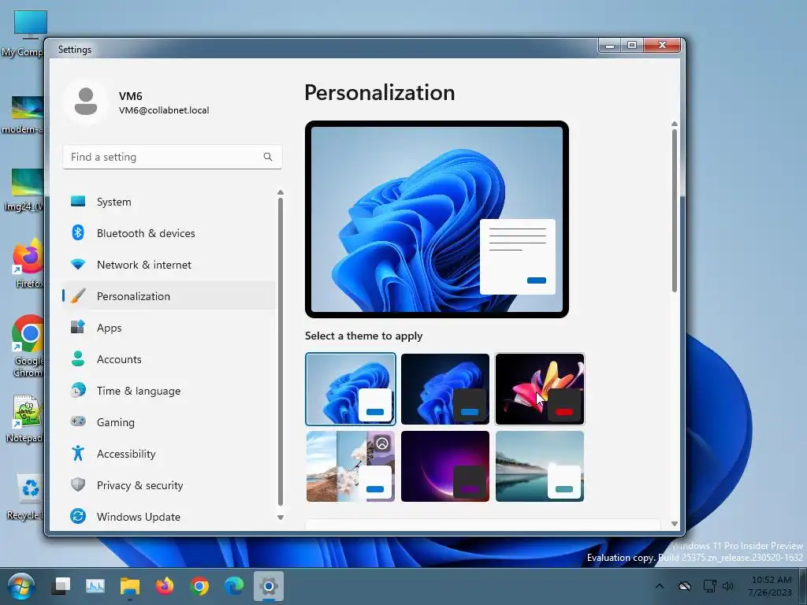The image size is (807, 605).
Task: Click the Time & language clock icon
Action: (x=78, y=390)
